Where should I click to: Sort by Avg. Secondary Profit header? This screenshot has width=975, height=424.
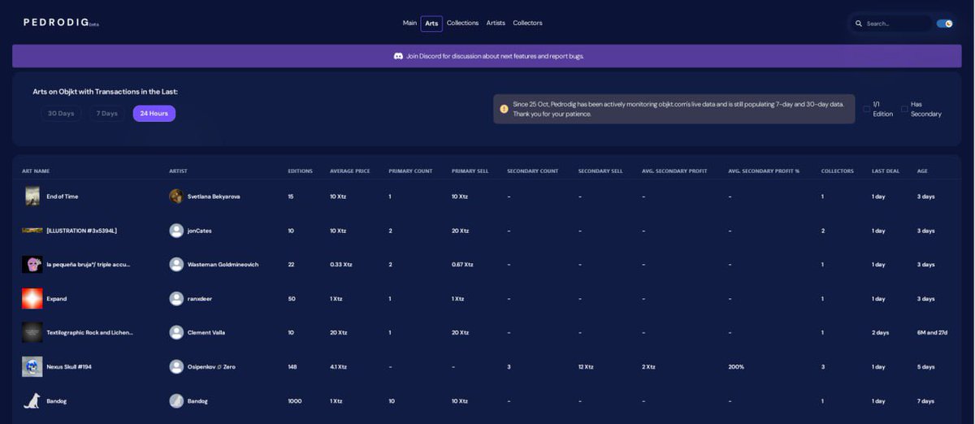[674, 171]
